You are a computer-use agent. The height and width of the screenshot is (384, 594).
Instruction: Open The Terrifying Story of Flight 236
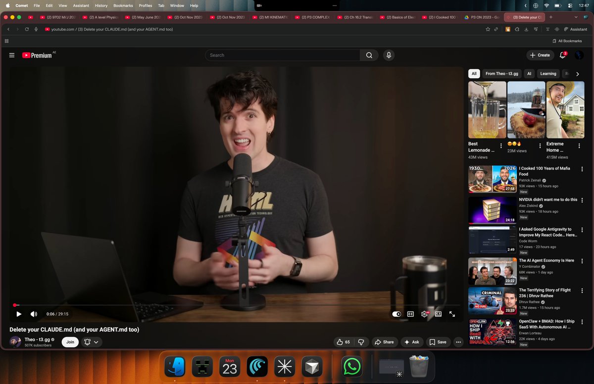coord(545,293)
